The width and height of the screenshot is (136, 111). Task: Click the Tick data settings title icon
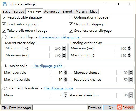pos(5,4)
